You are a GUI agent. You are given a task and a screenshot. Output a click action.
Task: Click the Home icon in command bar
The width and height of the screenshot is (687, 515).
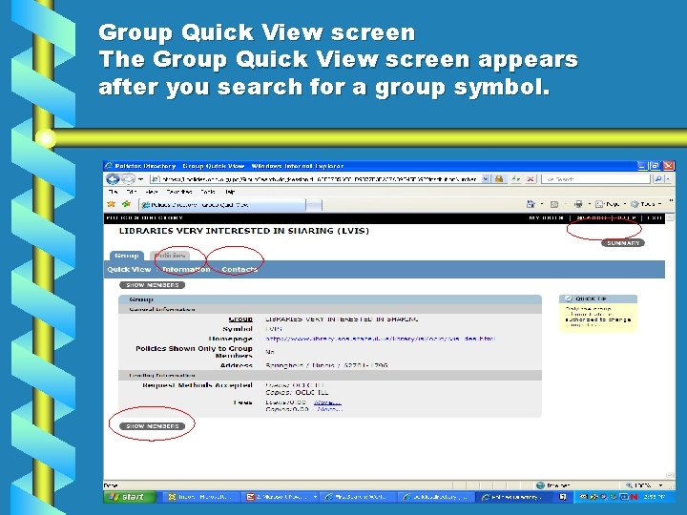[x=531, y=204]
